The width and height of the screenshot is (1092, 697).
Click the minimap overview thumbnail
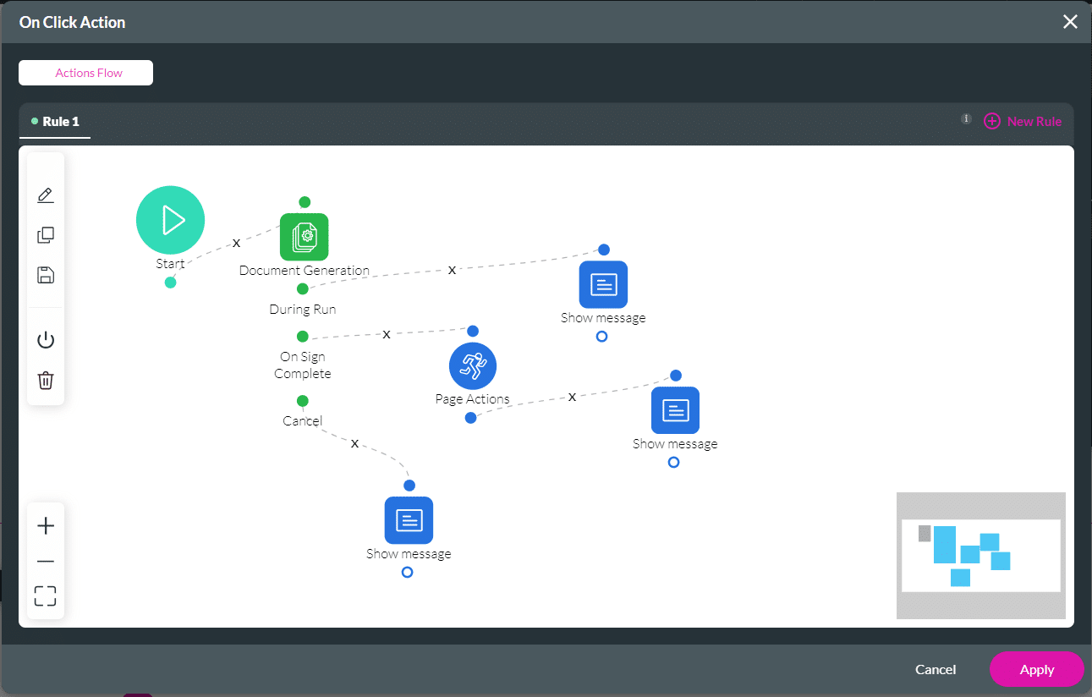pyautogui.click(x=980, y=555)
